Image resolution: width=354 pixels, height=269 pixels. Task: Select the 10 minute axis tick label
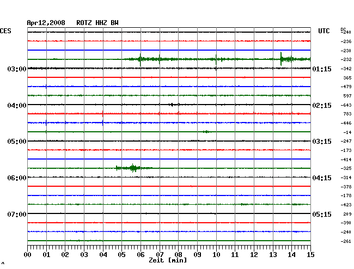click(216, 255)
